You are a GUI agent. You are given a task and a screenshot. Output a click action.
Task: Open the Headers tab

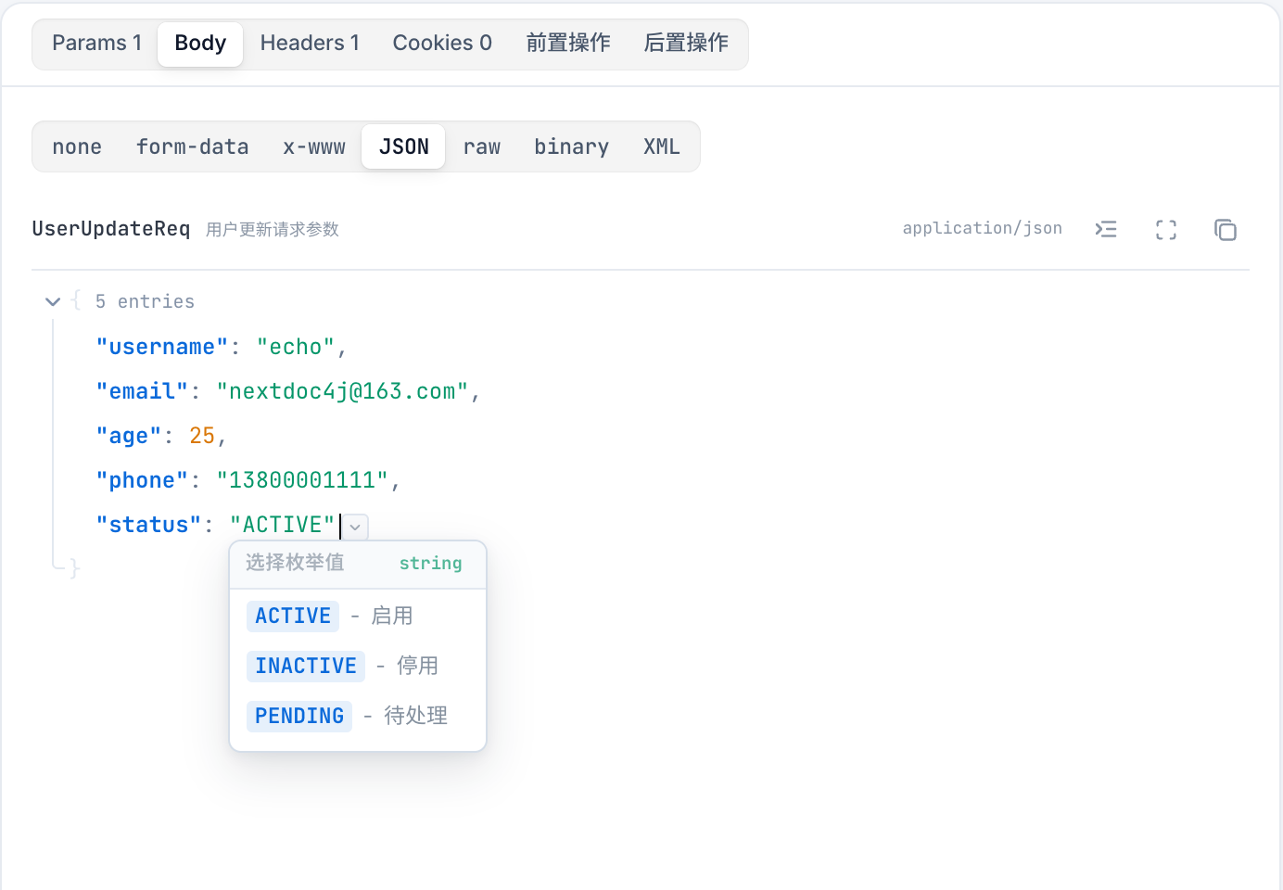click(x=310, y=44)
